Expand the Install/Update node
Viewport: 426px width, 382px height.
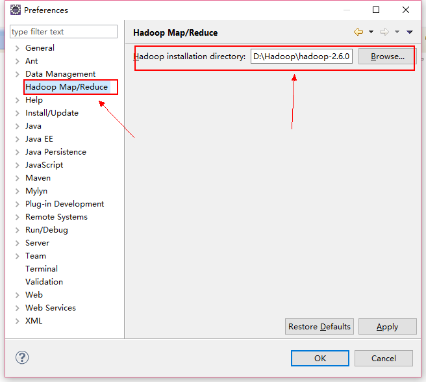[x=18, y=114]
